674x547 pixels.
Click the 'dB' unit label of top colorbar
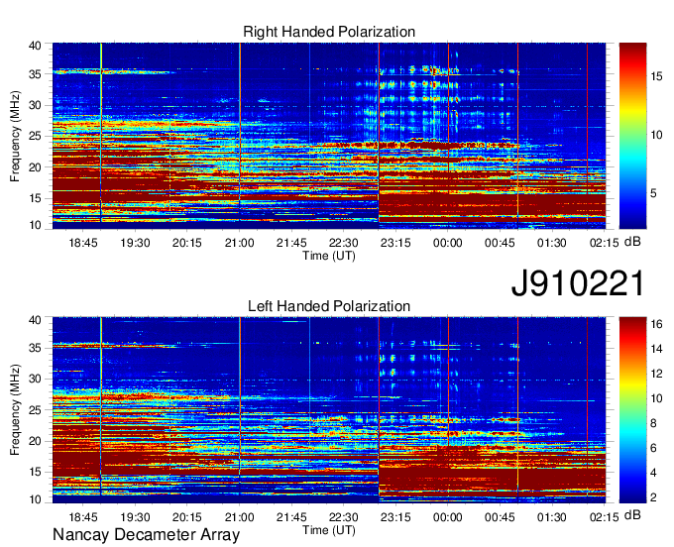[x=632, y=242]
